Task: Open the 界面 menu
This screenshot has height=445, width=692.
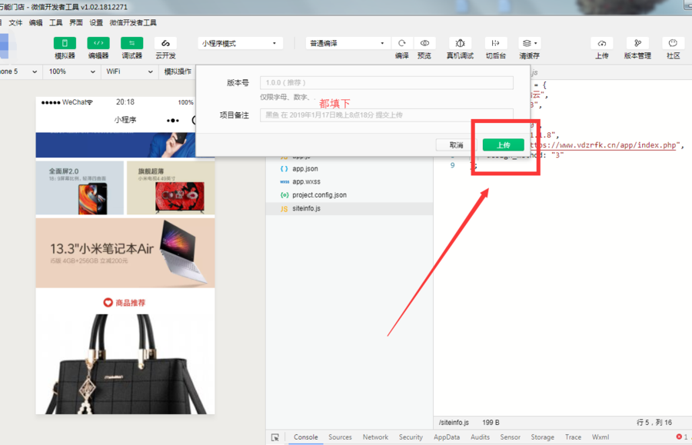Action: [x=76, y=23]
